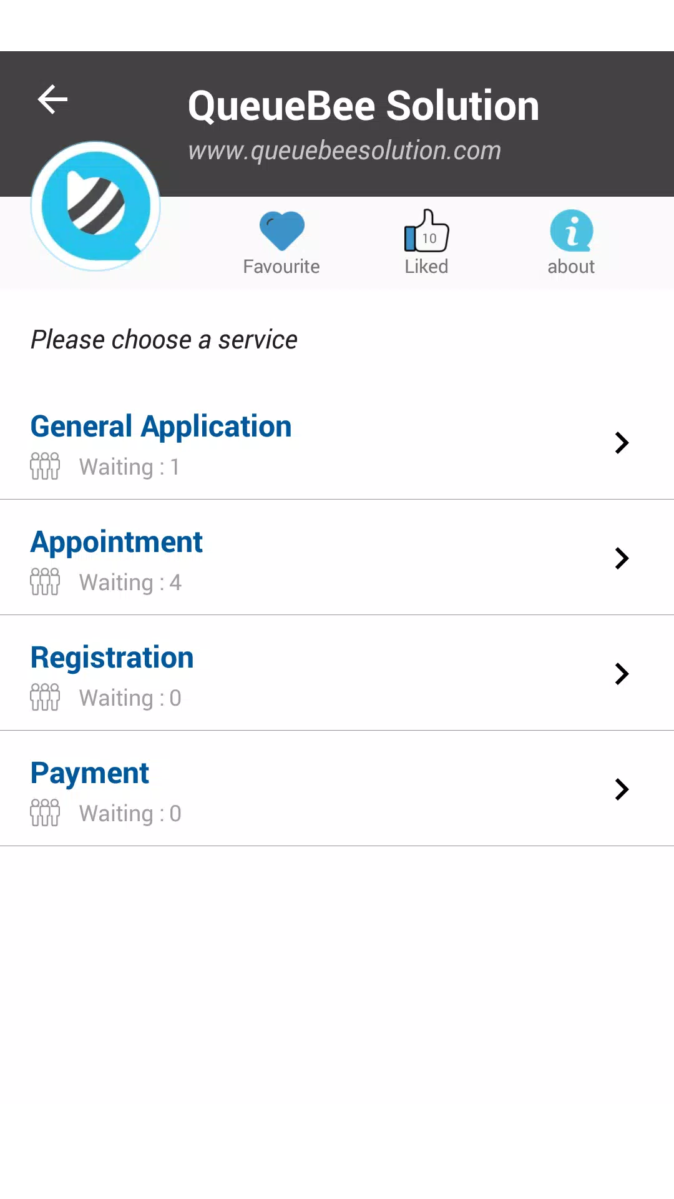Open Payment chevron arrow
The image size is (674, 1199).
pos(622,789)
